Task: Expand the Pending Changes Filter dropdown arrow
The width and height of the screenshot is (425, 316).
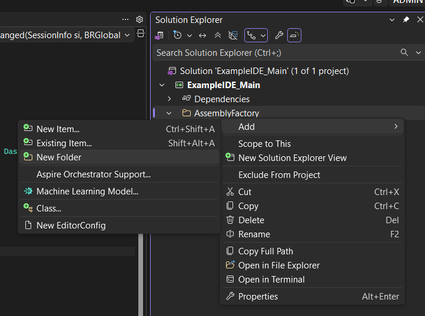Action: coord(190,35)
